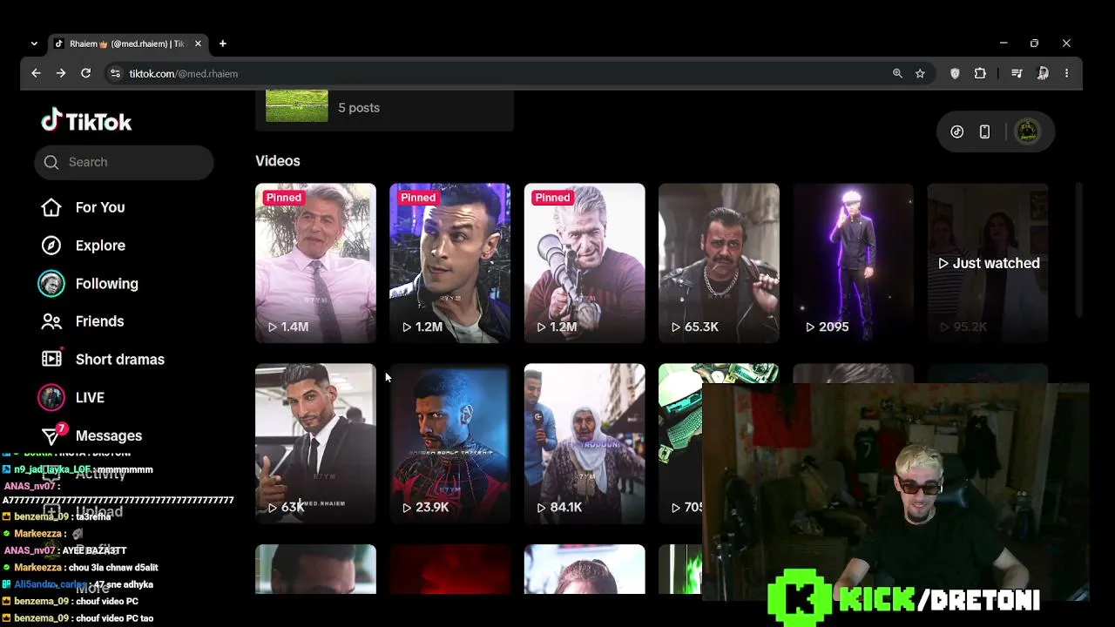Viewport: 1115px width, 627px height.
Task: Click the TikTok logo
Action: 86,121
